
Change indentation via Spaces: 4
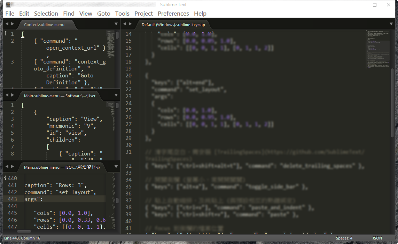(x=344, y=238)
